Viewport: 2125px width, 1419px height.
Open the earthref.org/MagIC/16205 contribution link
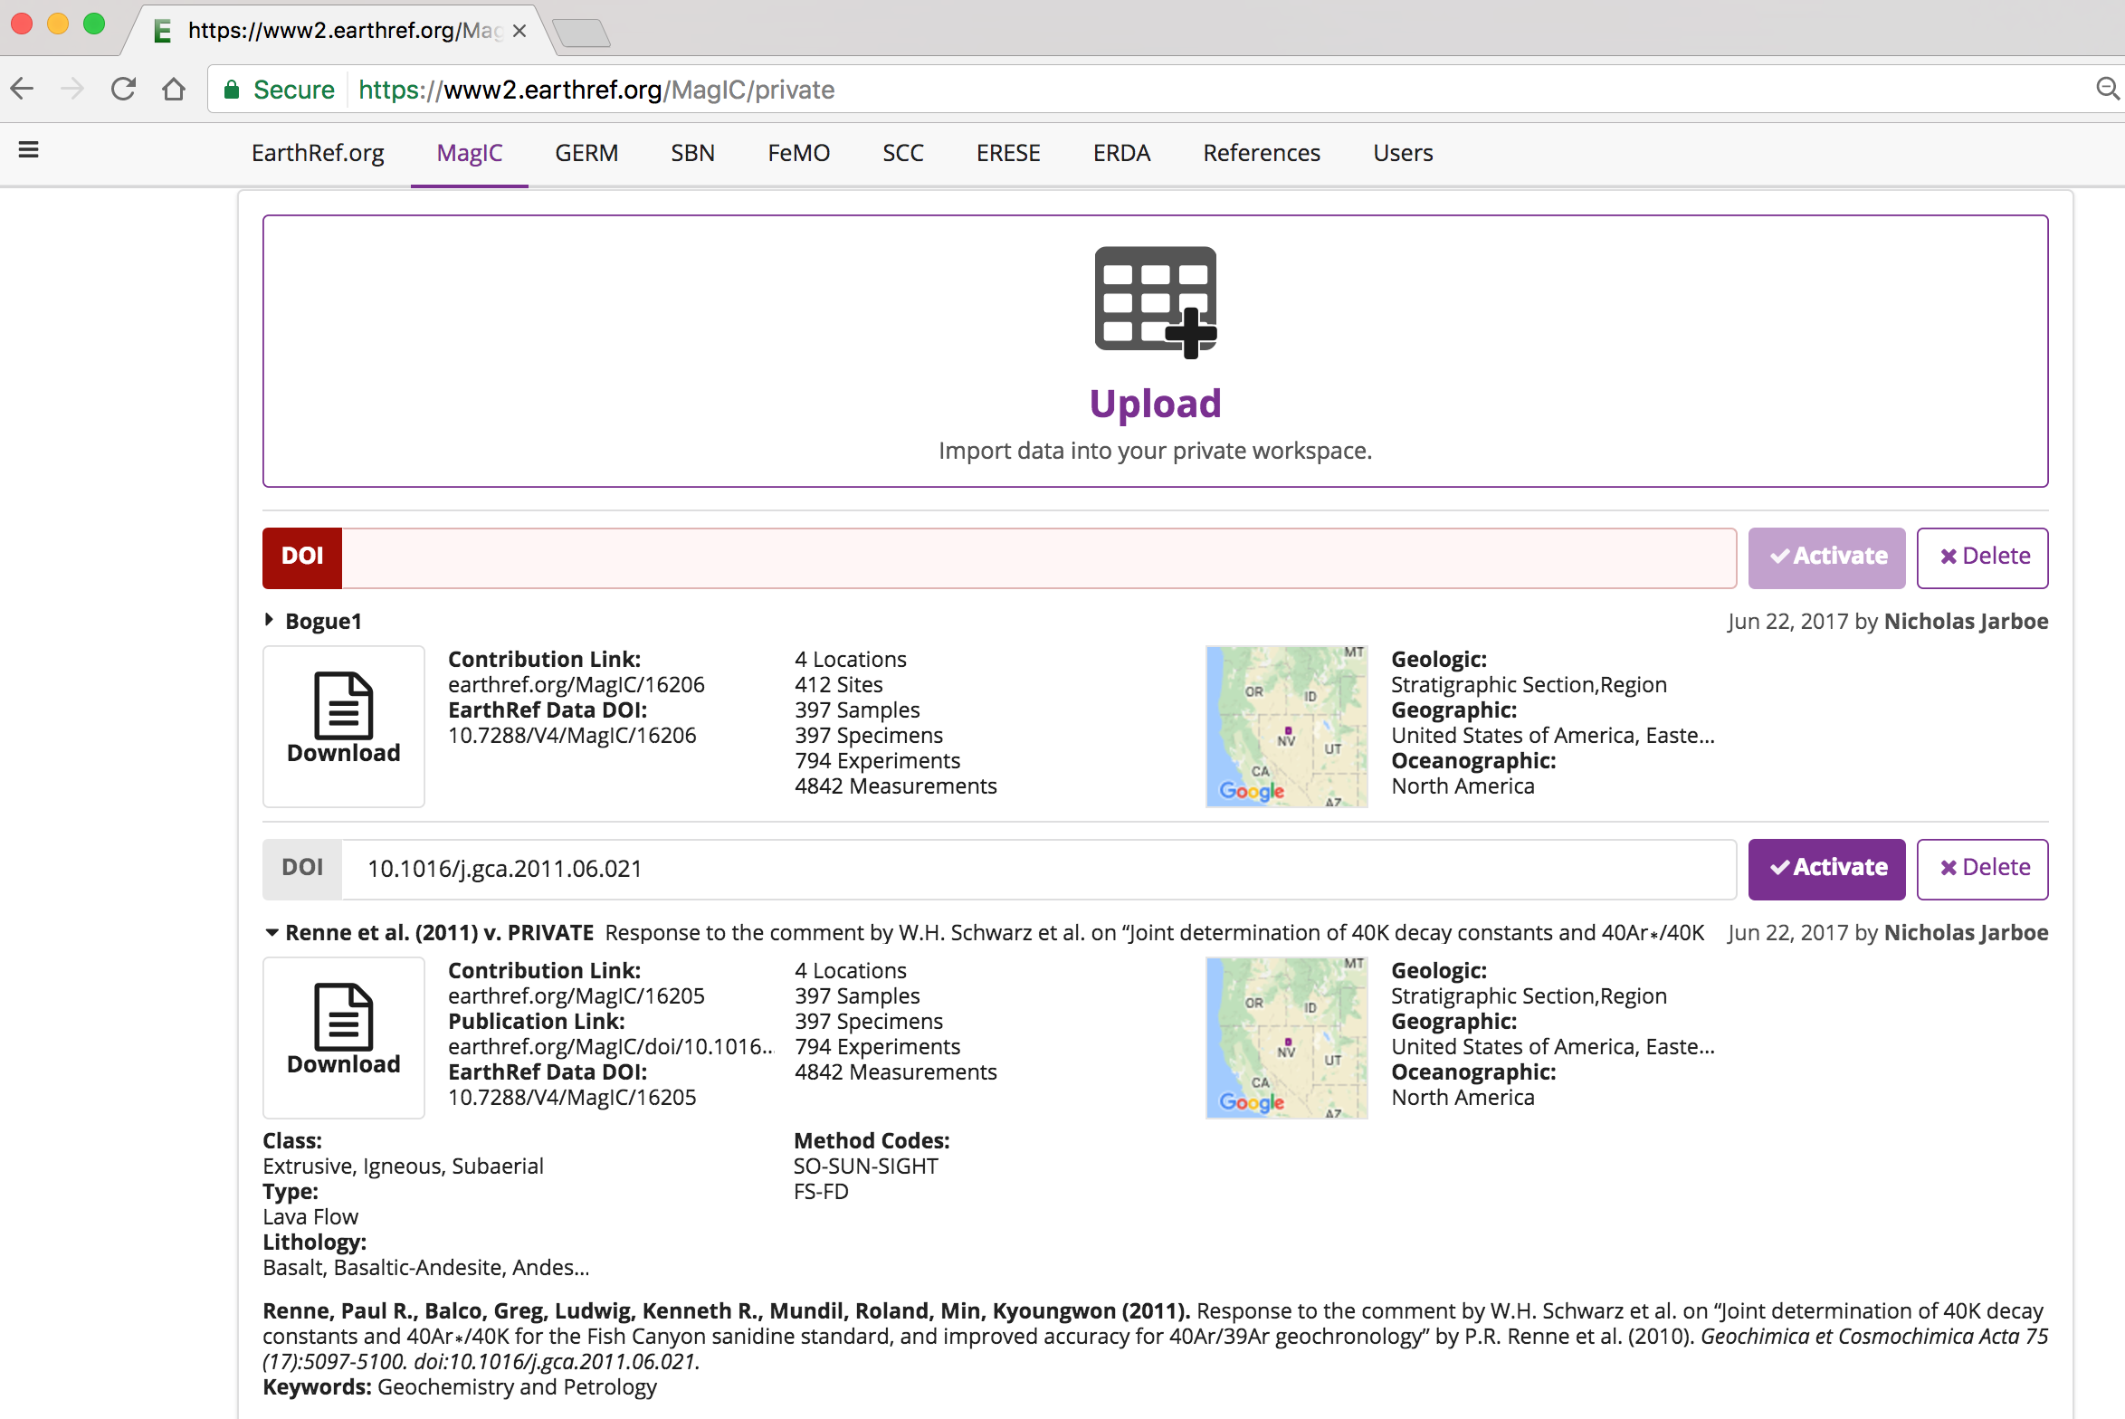click(x=576, y=996)
